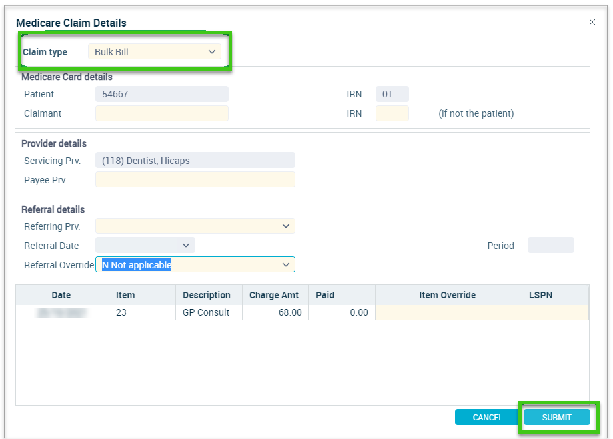Click the Payee Prv. field
This screenshot has width=613, height=439.
point(195,179)
